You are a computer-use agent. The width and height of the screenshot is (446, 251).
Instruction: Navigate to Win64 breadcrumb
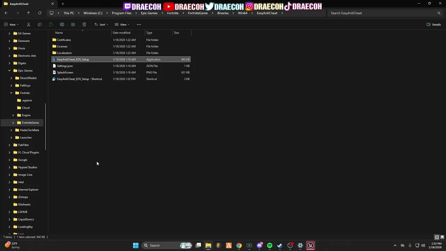(243, 13)
